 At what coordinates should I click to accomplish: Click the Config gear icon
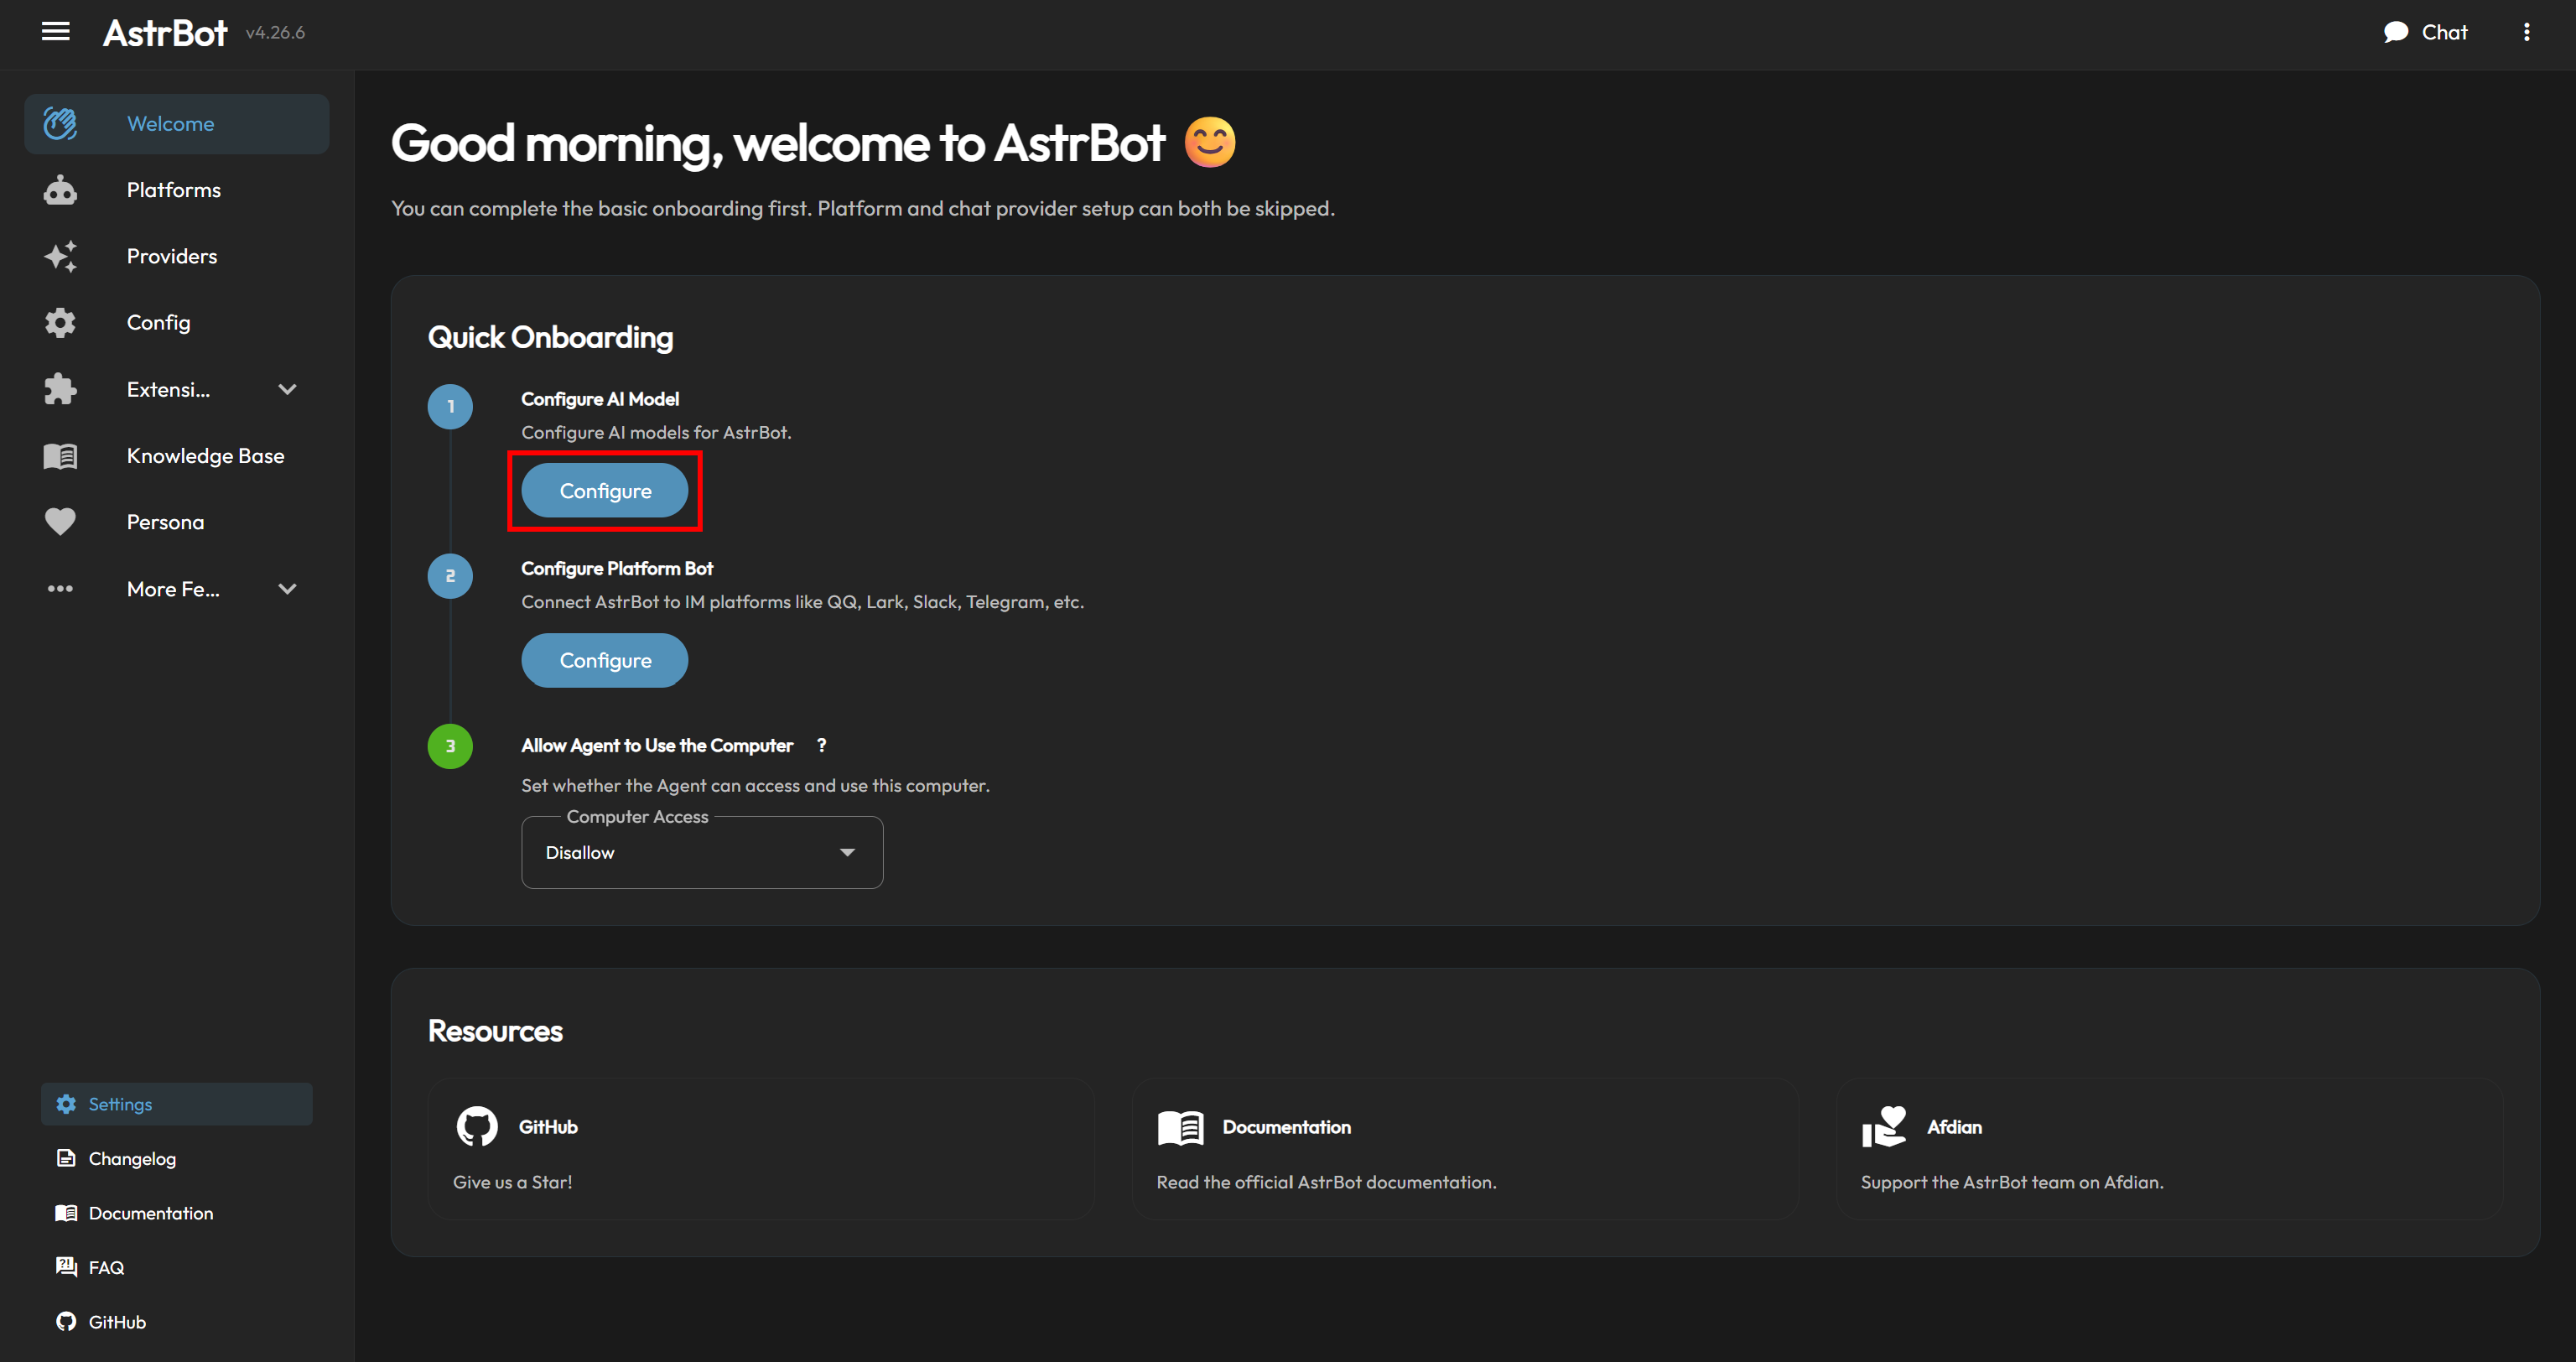pyautogui.click(x=60, y=323)
